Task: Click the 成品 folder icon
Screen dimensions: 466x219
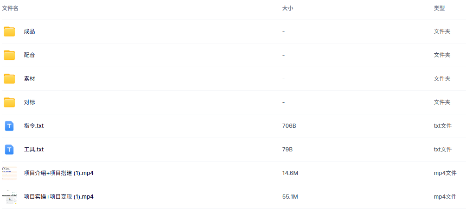Action: (9, 31)
